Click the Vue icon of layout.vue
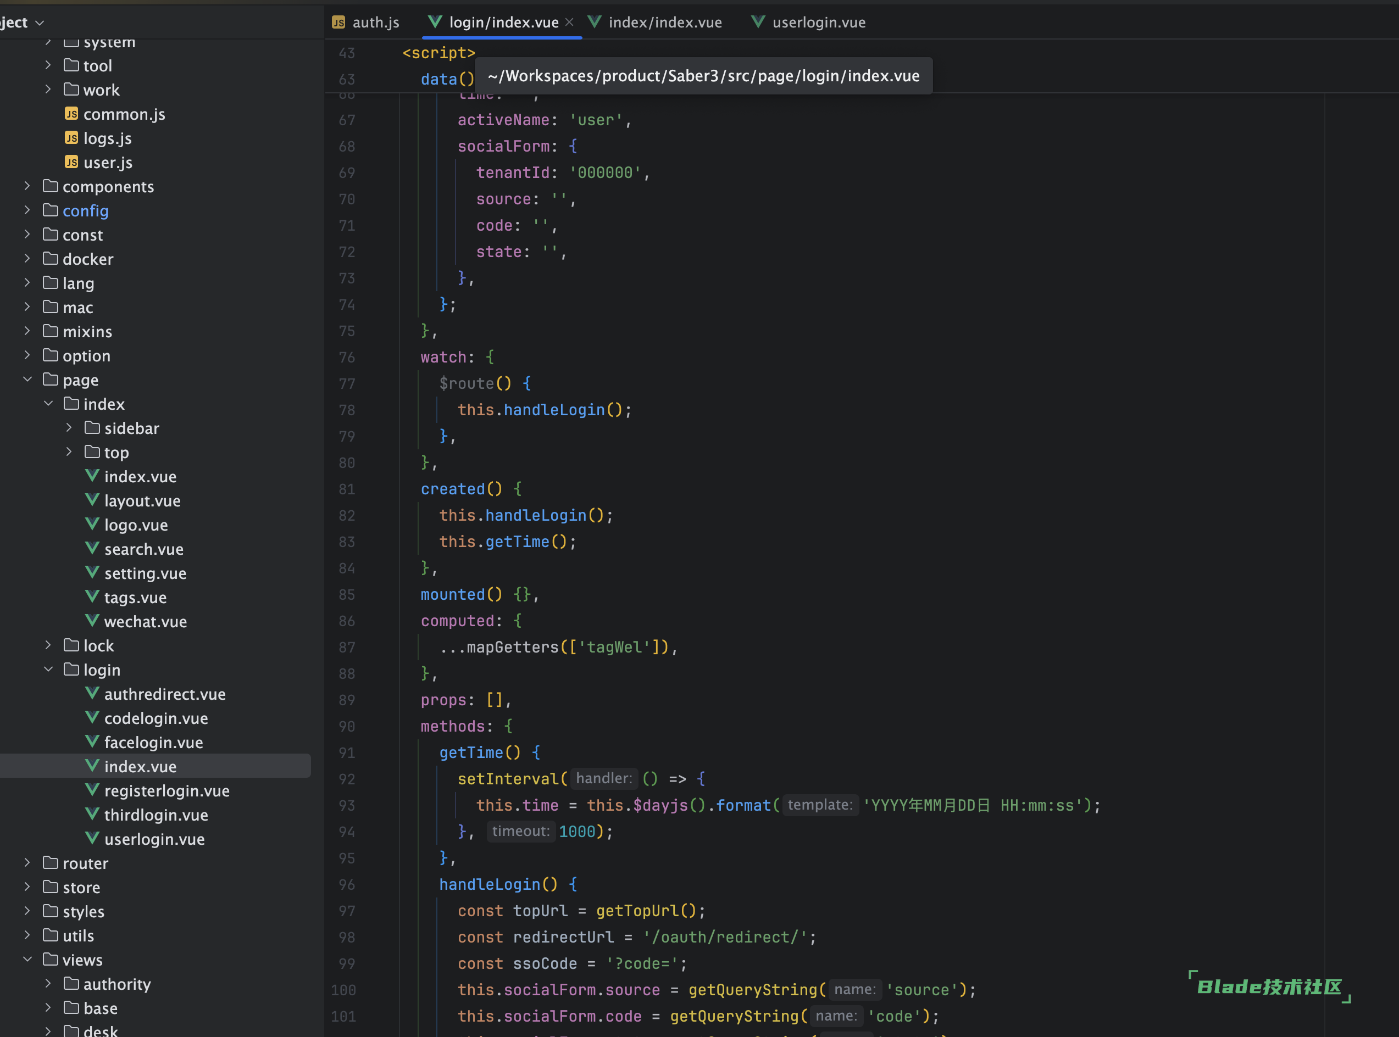 click(x=92, y=500)
